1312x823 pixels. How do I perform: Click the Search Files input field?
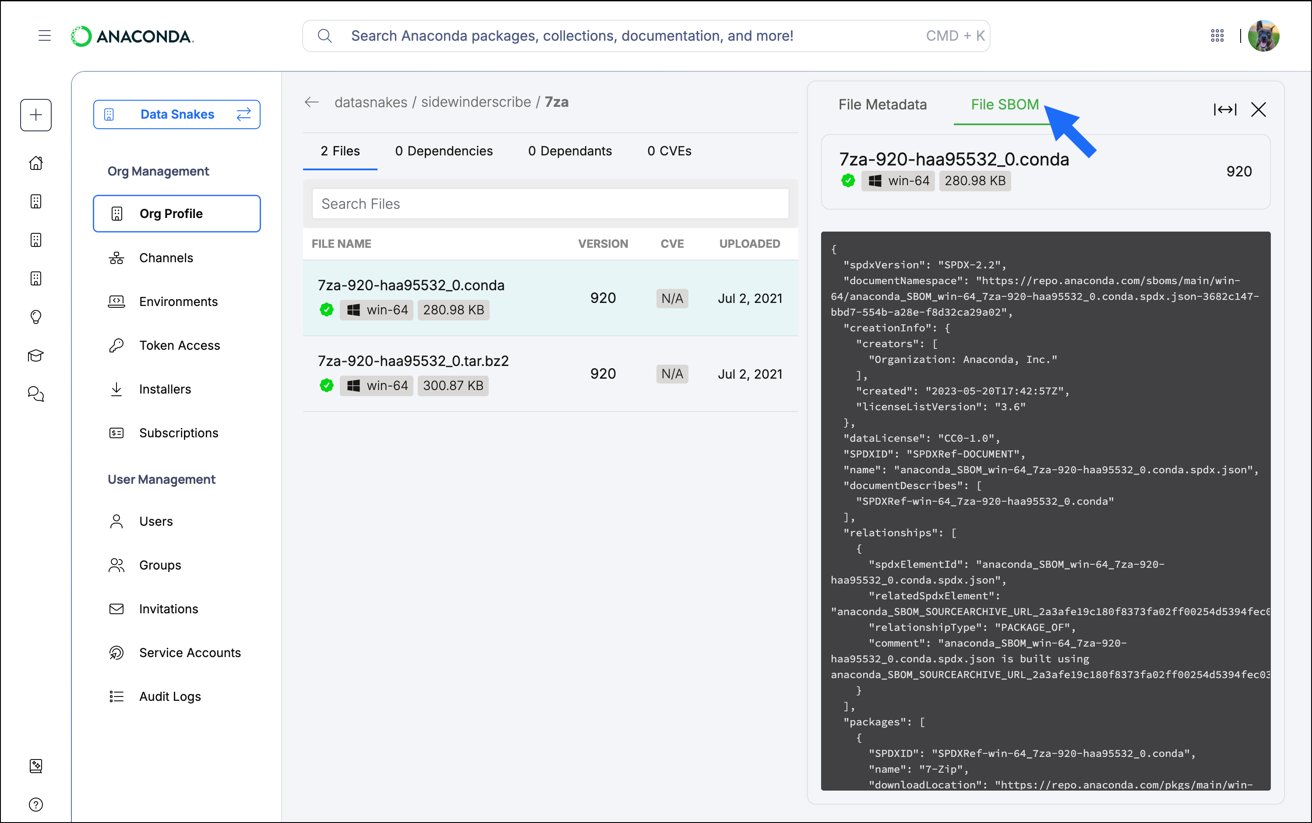pos(550,204)
